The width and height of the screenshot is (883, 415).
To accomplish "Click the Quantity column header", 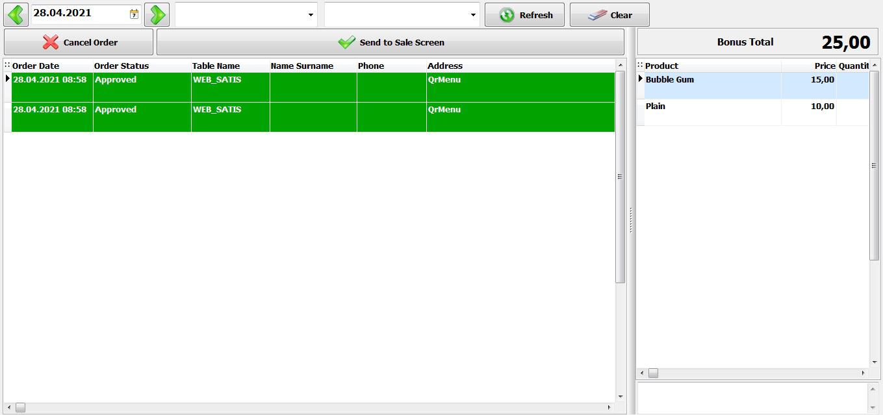I will coord(853,66).
